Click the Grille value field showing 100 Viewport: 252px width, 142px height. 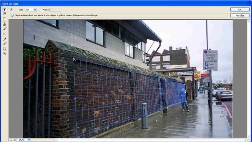click(29, 10)
